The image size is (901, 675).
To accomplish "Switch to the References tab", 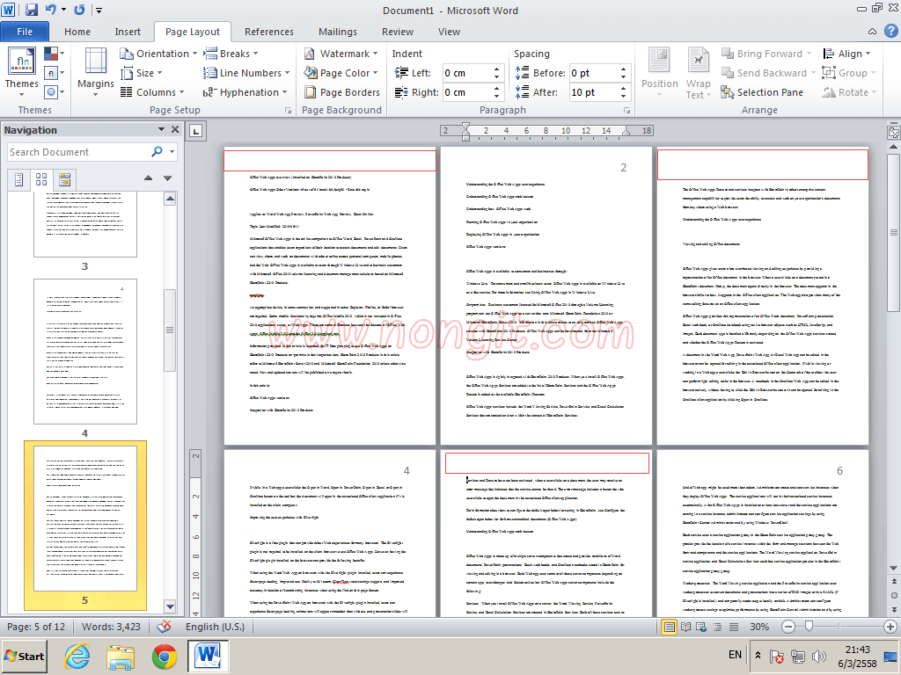I will (x=269, y=32).
